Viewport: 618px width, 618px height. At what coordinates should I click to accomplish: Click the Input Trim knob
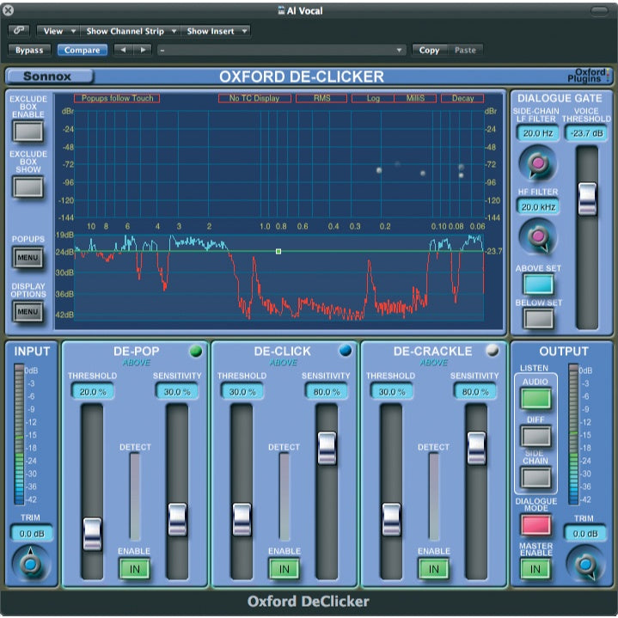(32, 564)
